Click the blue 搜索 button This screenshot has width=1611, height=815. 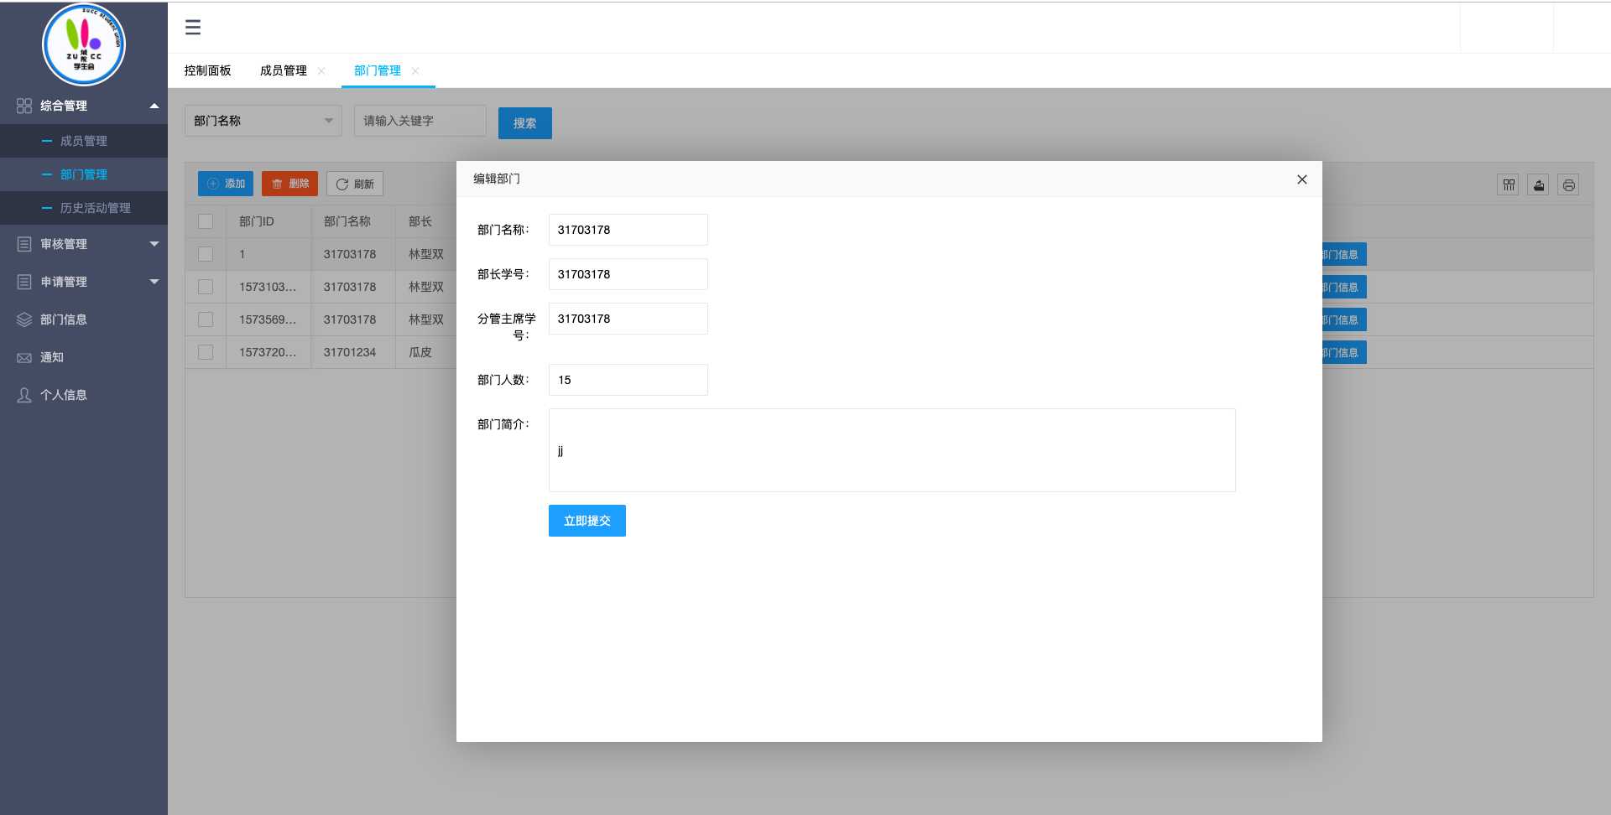525,123
